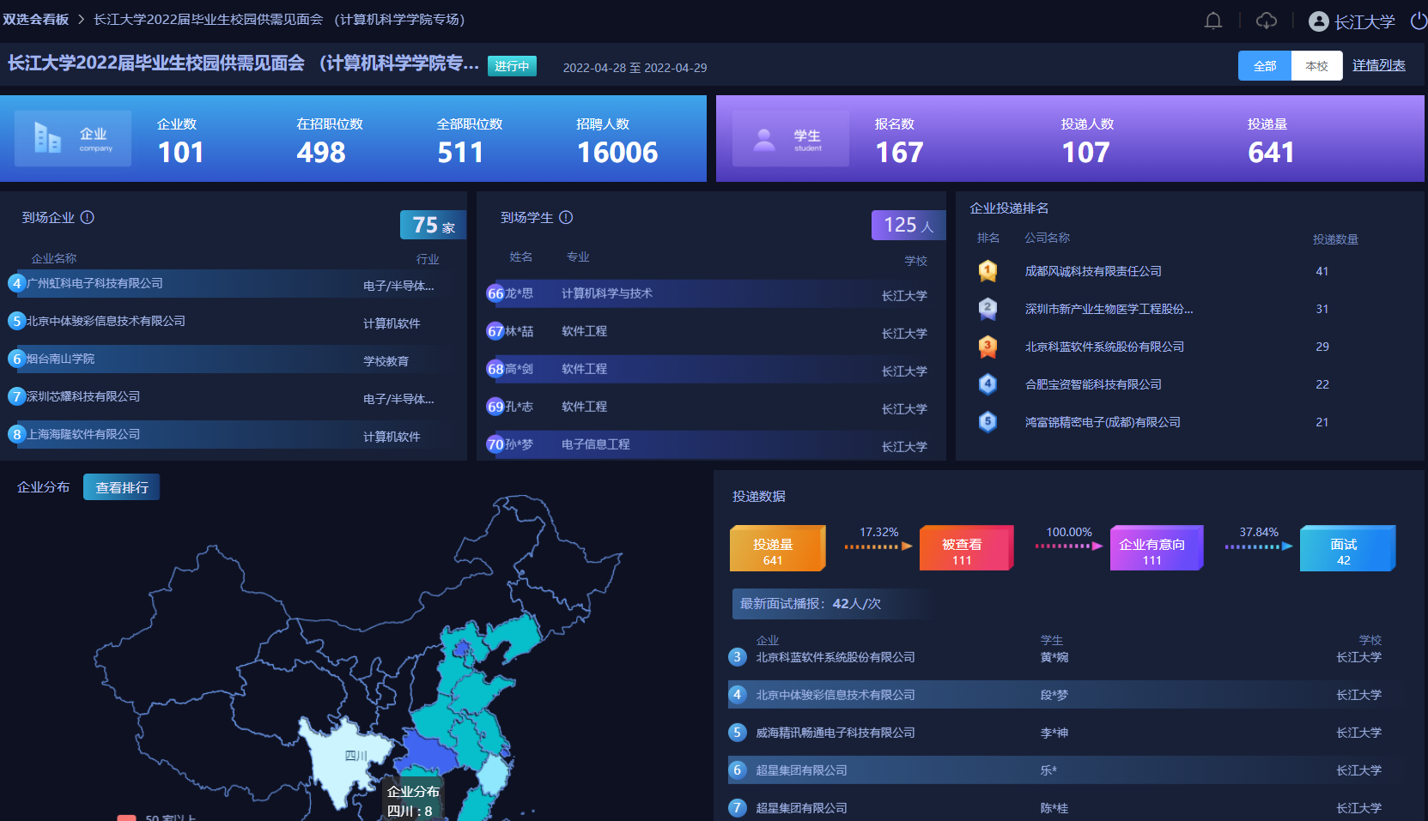
Task: Open 成都风诚科技有限责任公司 ranking entry
Action: pyautogui.click(x=1092, y=271)
